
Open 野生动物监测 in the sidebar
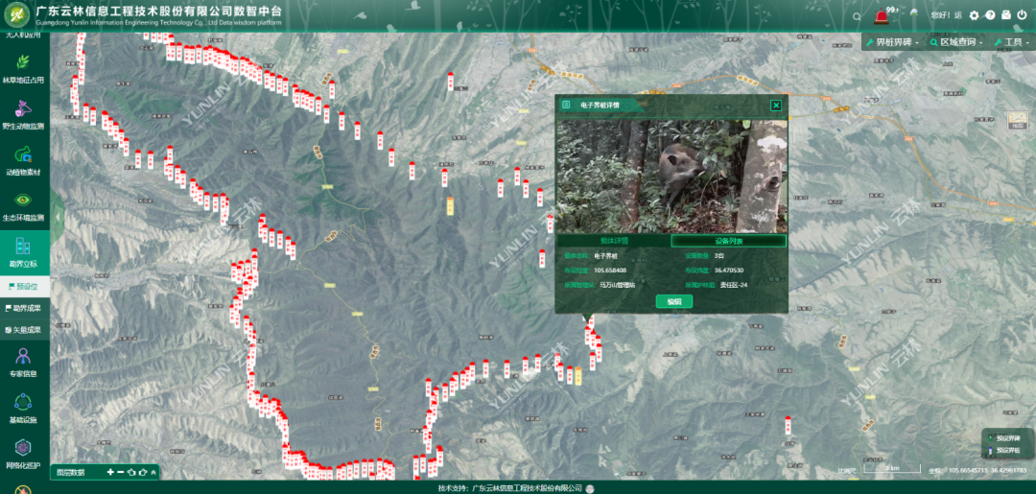pos(23,115)
